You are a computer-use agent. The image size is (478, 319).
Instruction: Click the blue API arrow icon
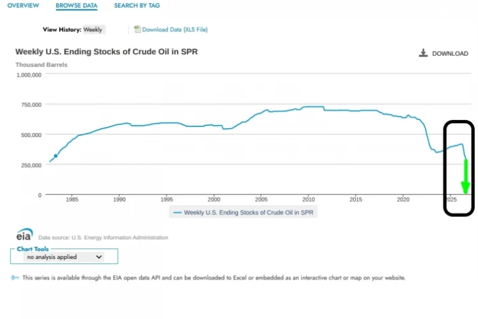pyautogui.click(x=15, y=278)
